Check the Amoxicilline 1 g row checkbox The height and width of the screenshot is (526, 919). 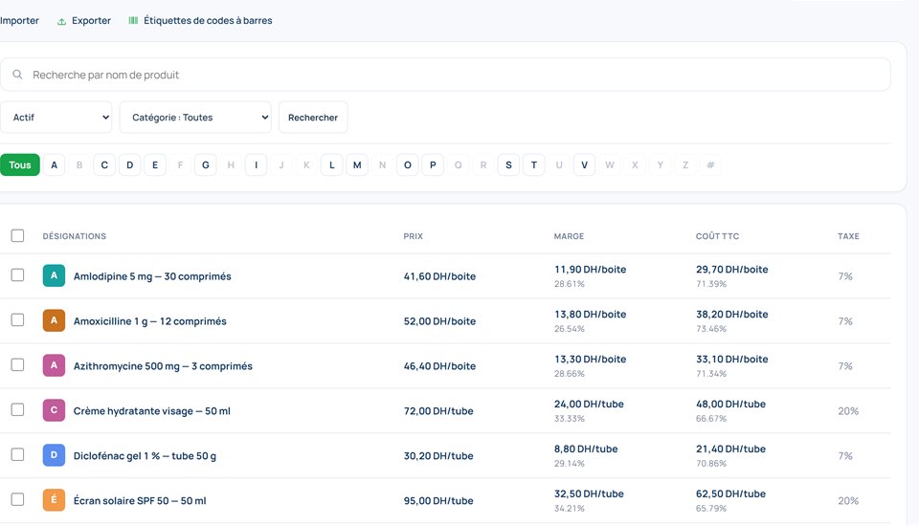tap(17, 319)
